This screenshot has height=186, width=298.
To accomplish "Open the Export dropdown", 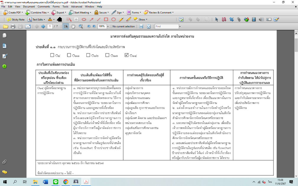I will pos(59,12).
